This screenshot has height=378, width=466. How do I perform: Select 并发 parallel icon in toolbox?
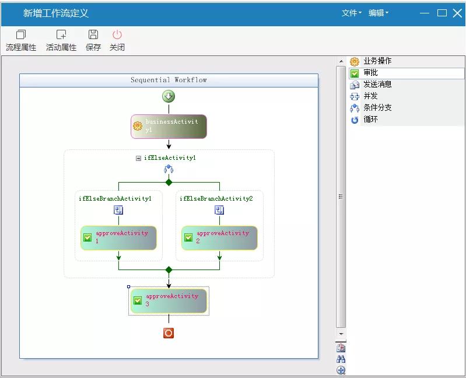[354, 96]
